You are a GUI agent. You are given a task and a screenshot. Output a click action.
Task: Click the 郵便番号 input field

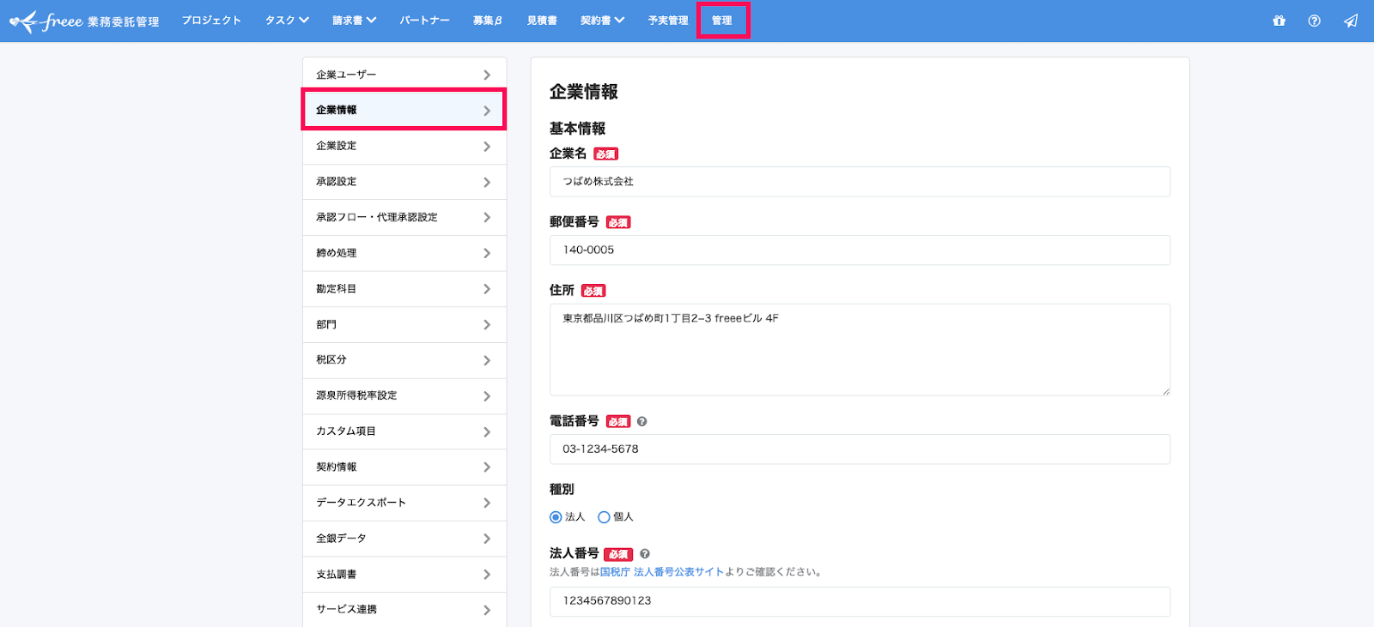(860, 250)
